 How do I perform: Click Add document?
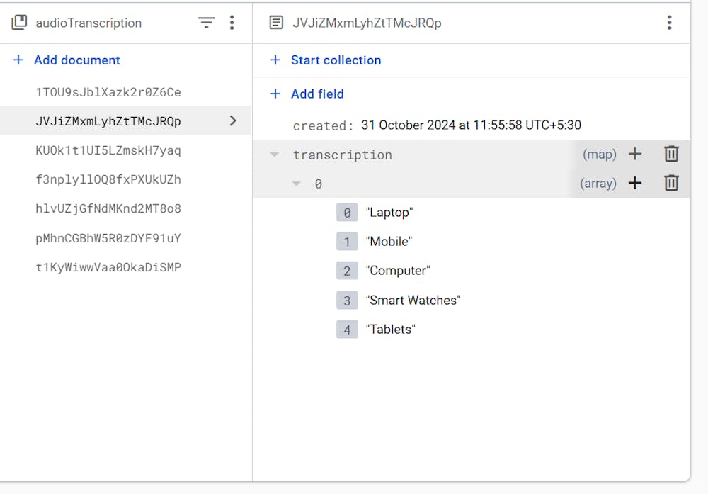click(76, 60)
